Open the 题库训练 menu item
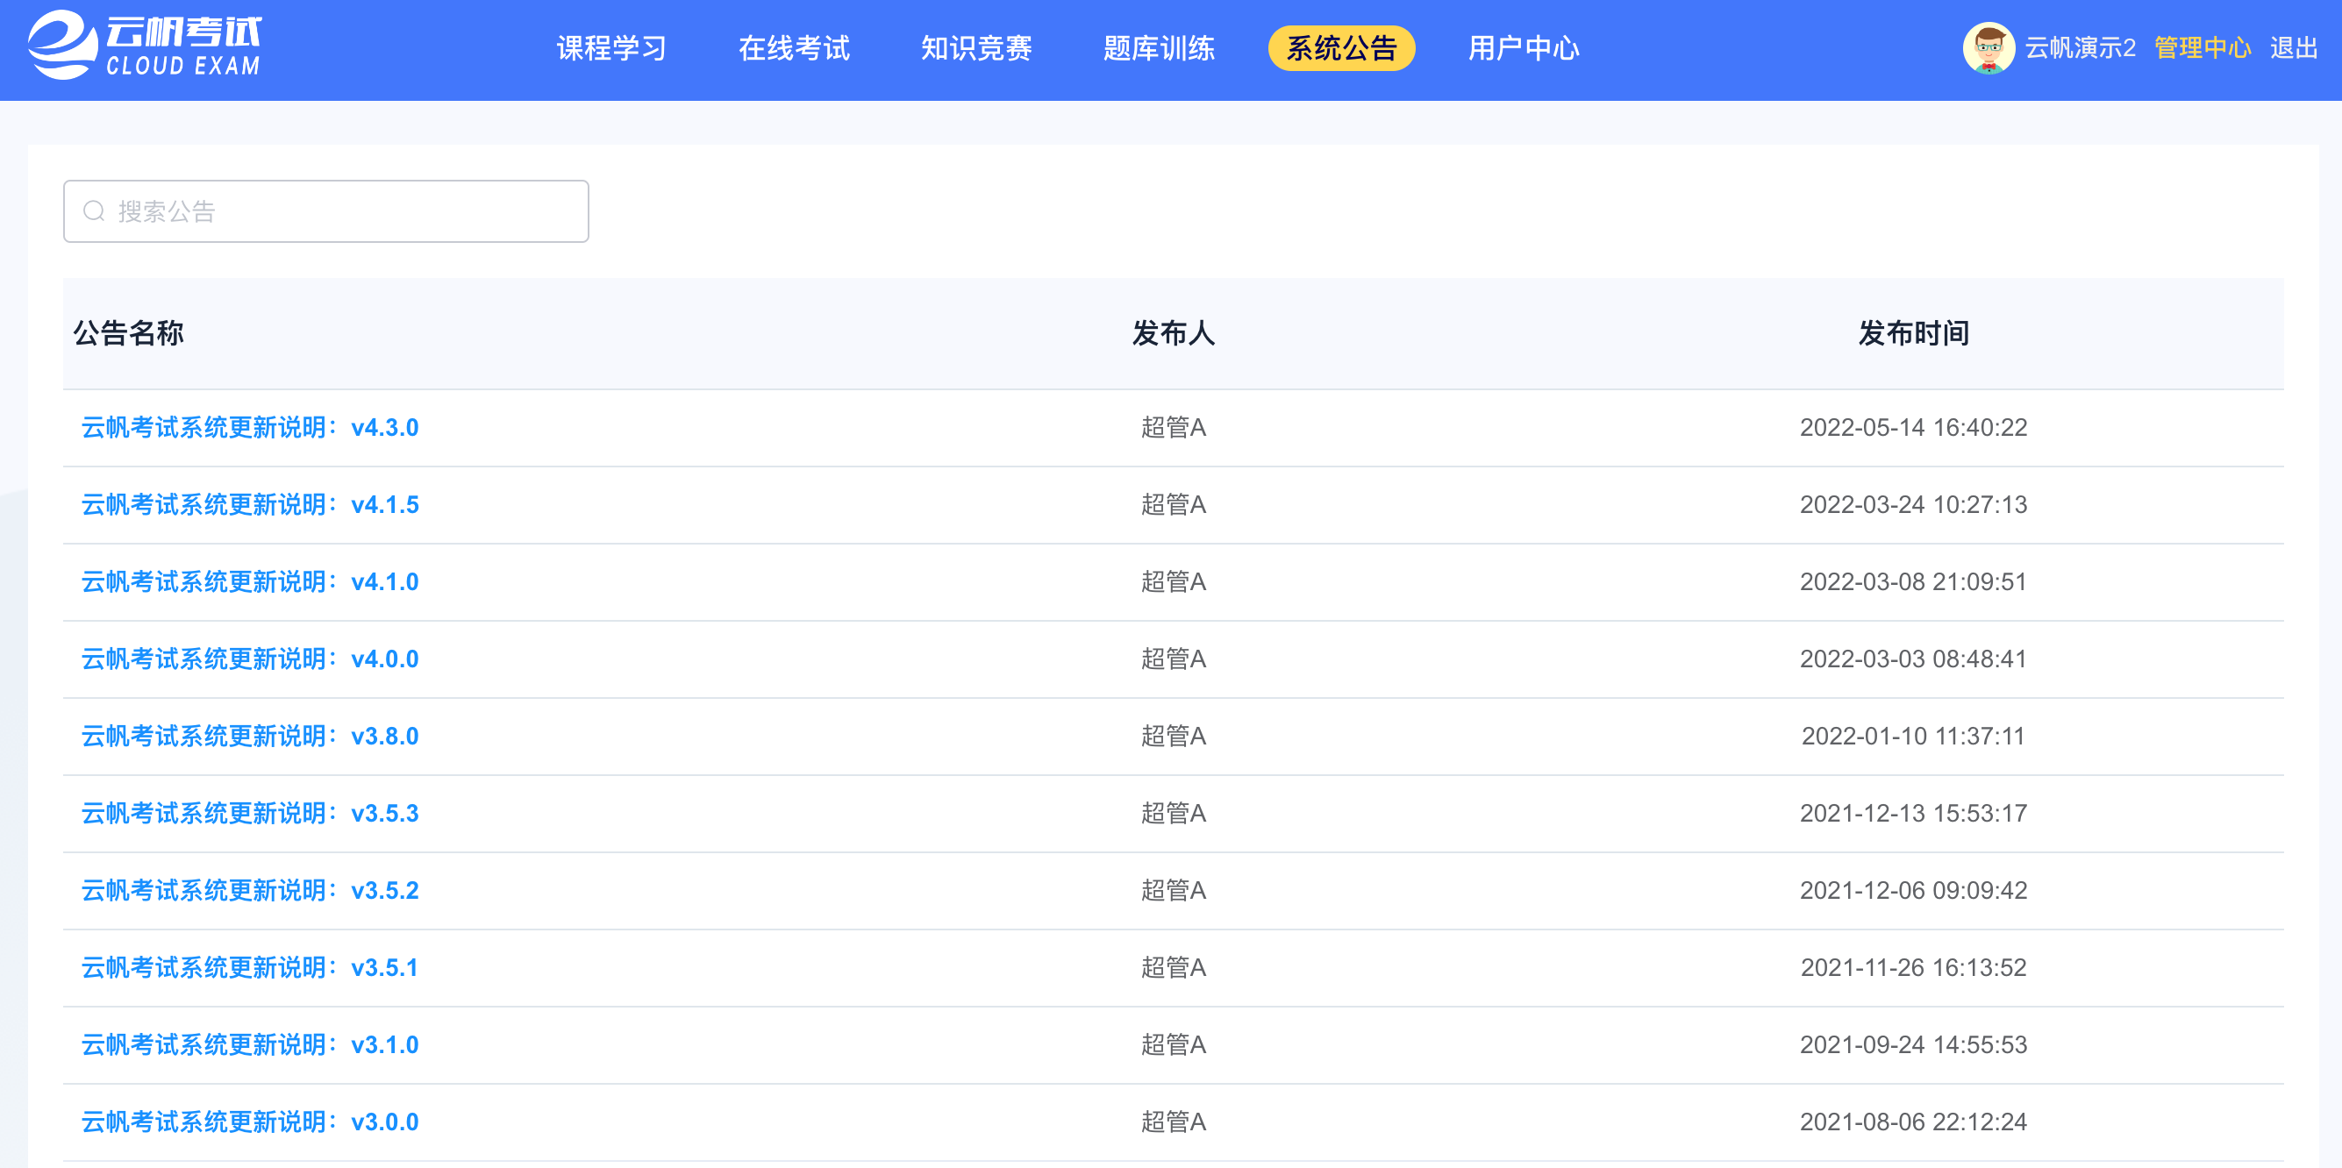The width and height of the screenshot is (2342, 1168). (x=1160, y=48)
